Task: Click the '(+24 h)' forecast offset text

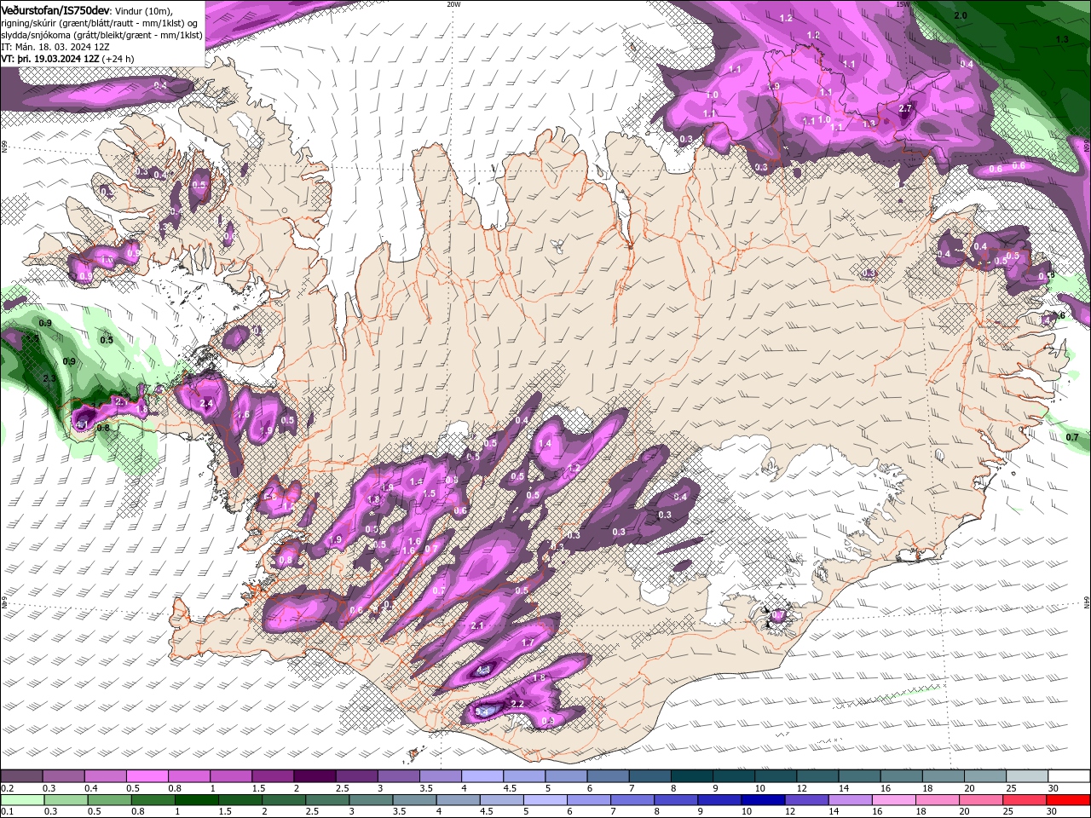Action: 118,59
